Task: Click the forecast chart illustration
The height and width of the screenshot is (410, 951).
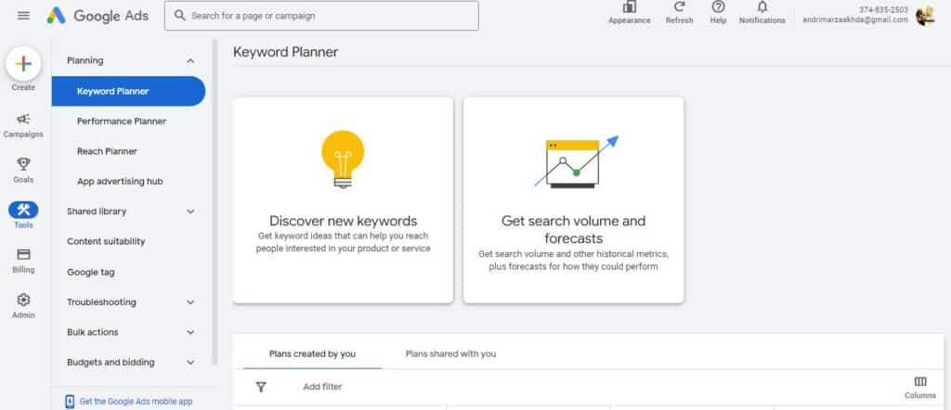Action: [x=576, y=161]
